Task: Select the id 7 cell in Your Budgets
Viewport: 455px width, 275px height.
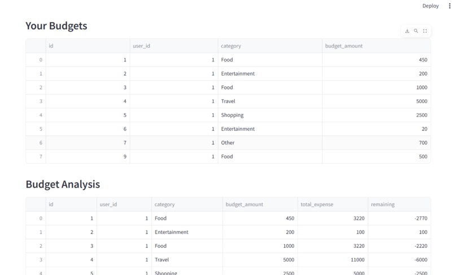Action: tap(88, 143)
